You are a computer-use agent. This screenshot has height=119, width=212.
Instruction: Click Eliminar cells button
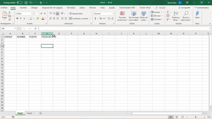coord(156,16)
